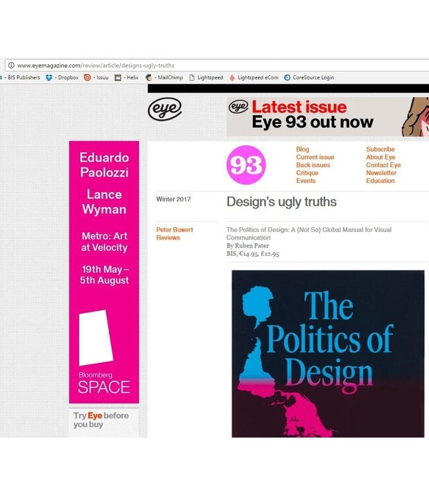Open the Contact Eye page
Image resolution: width=429 pixels, height=495 pixels.
pos(383,165)
